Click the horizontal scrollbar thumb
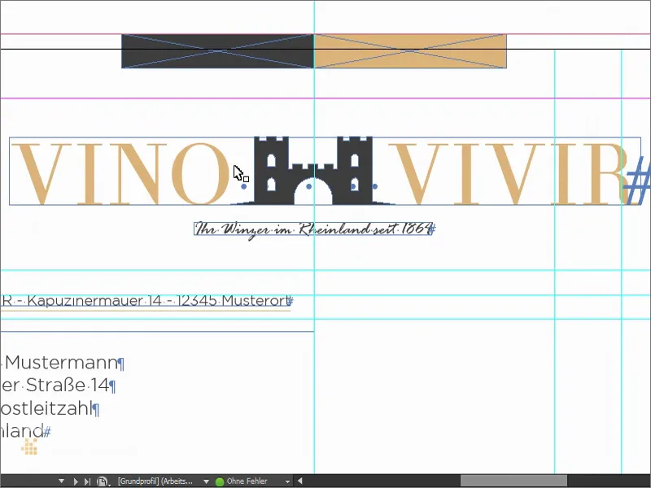Viewport: 651px width, 488px height. [x=513, y=481]
